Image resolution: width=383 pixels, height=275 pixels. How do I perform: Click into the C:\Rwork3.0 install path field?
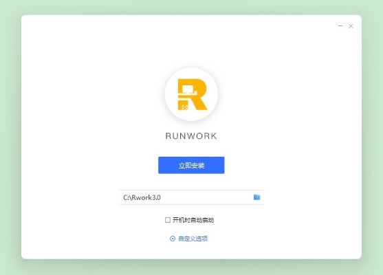click(191, 197)
